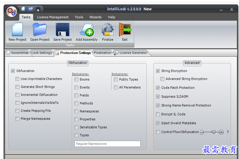Click the Save Project floppy icon
Viewport: 239px width, 159px height.
click(63, 29)
